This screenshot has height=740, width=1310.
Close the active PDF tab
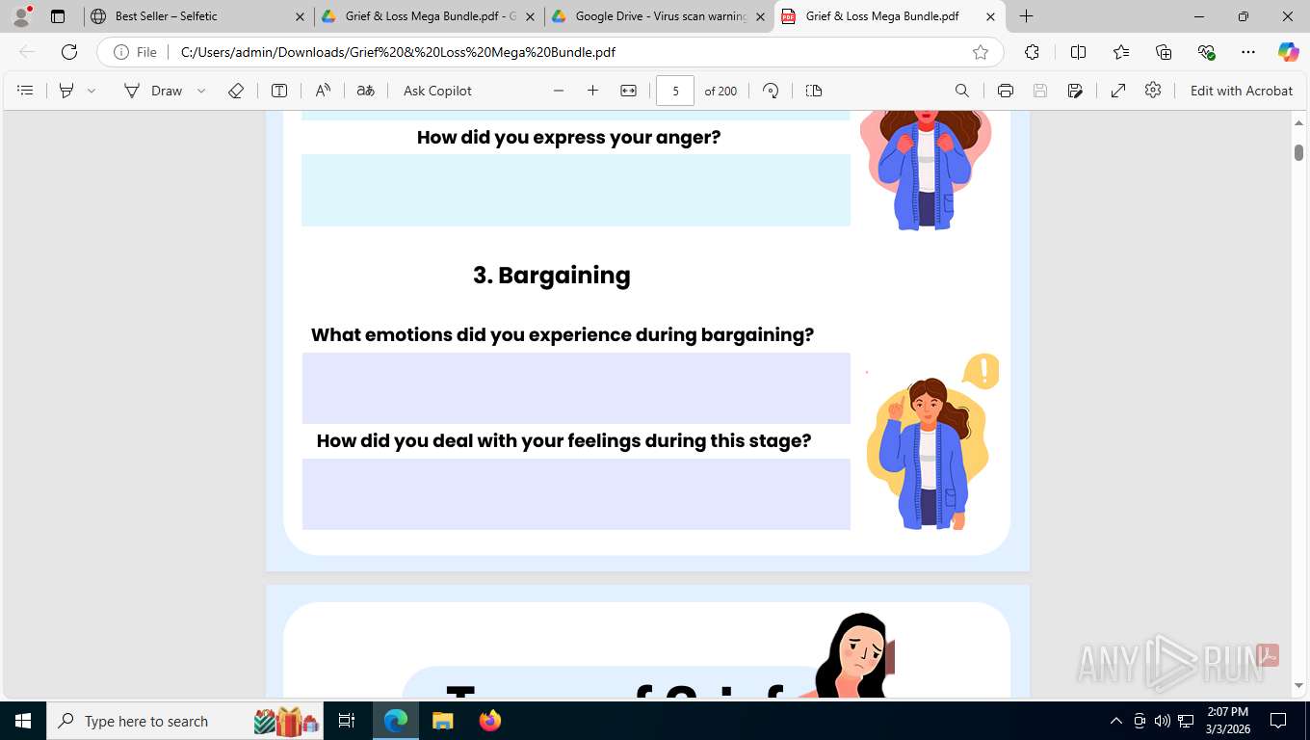click(x=990, y=16)
